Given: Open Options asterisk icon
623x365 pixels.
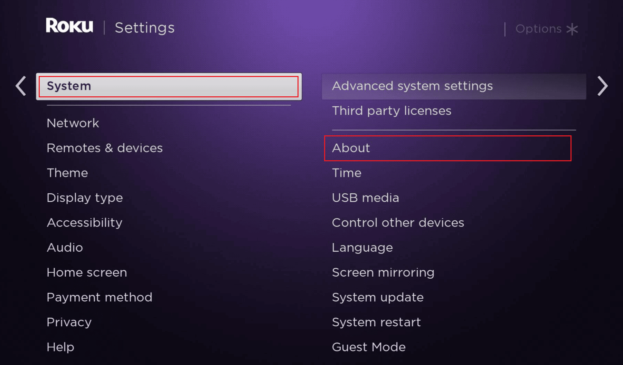Looking at the screenshot, I should [x=572, y=29].
